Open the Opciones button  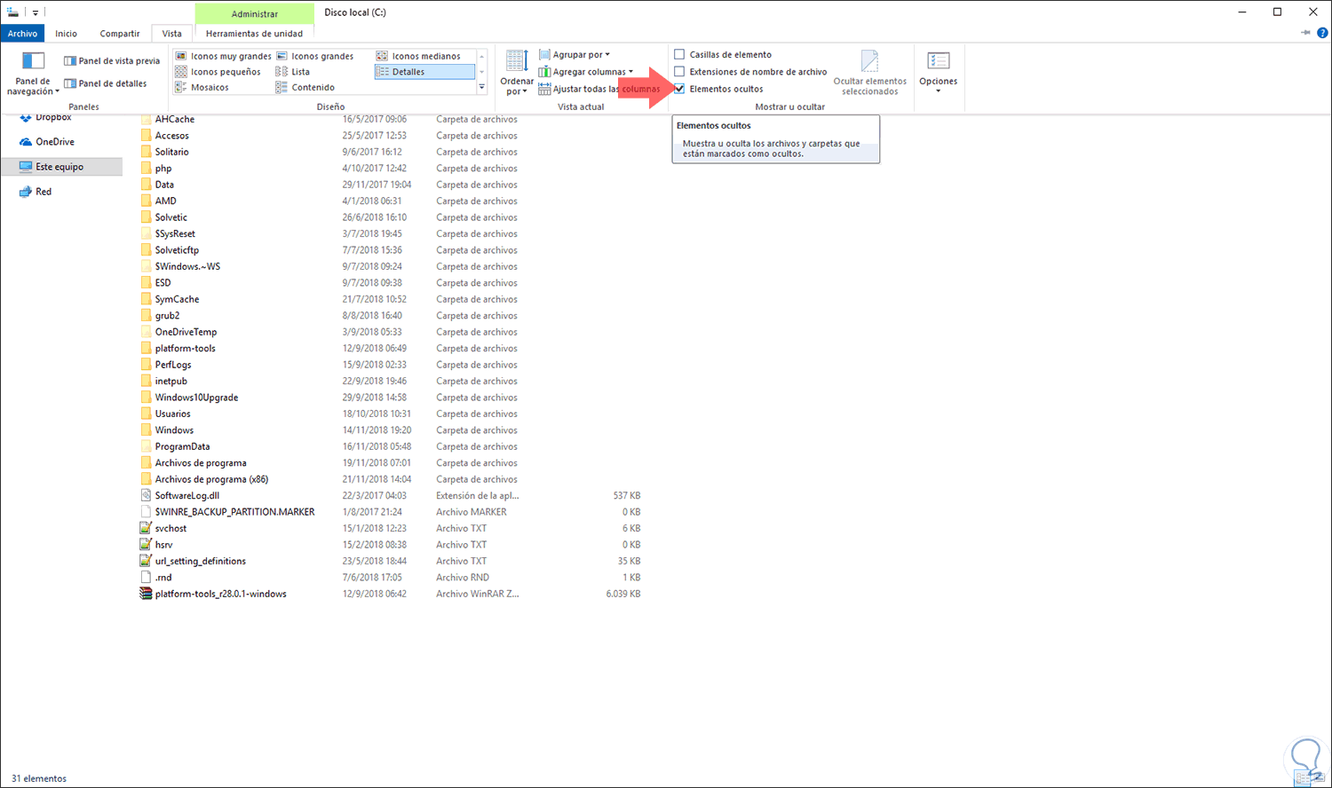(939, 74)
